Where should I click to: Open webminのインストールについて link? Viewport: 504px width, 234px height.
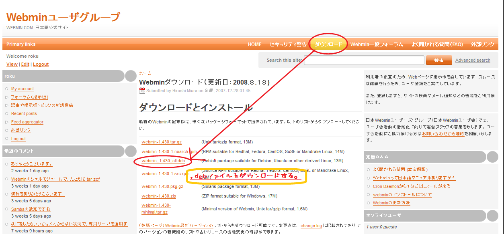pyautogui.click(x=402, y=195)
